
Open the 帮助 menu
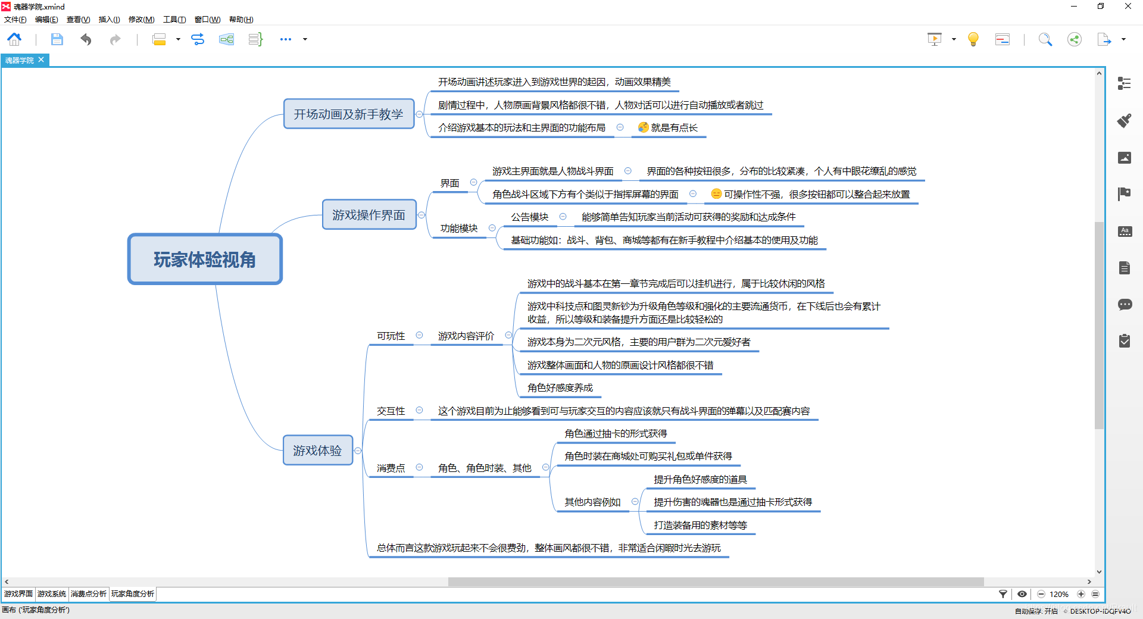point(241,20)
